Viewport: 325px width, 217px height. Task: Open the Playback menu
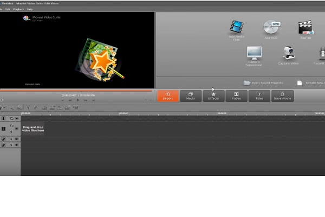[x=18, y=9]
